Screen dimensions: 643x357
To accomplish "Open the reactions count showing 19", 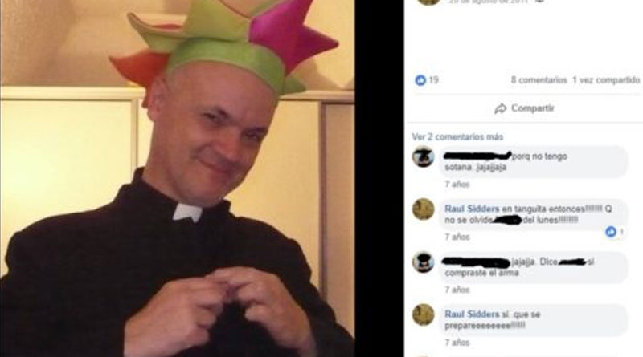I will pyautogui.click(x=433, y=80).
